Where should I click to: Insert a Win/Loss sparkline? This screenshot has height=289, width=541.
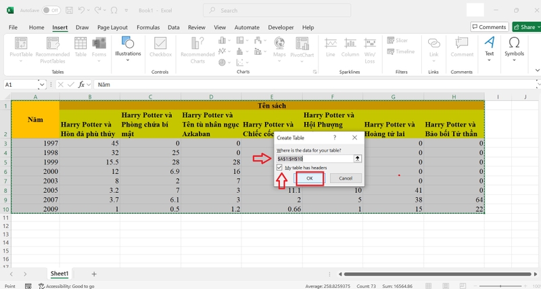pos(369,50)
